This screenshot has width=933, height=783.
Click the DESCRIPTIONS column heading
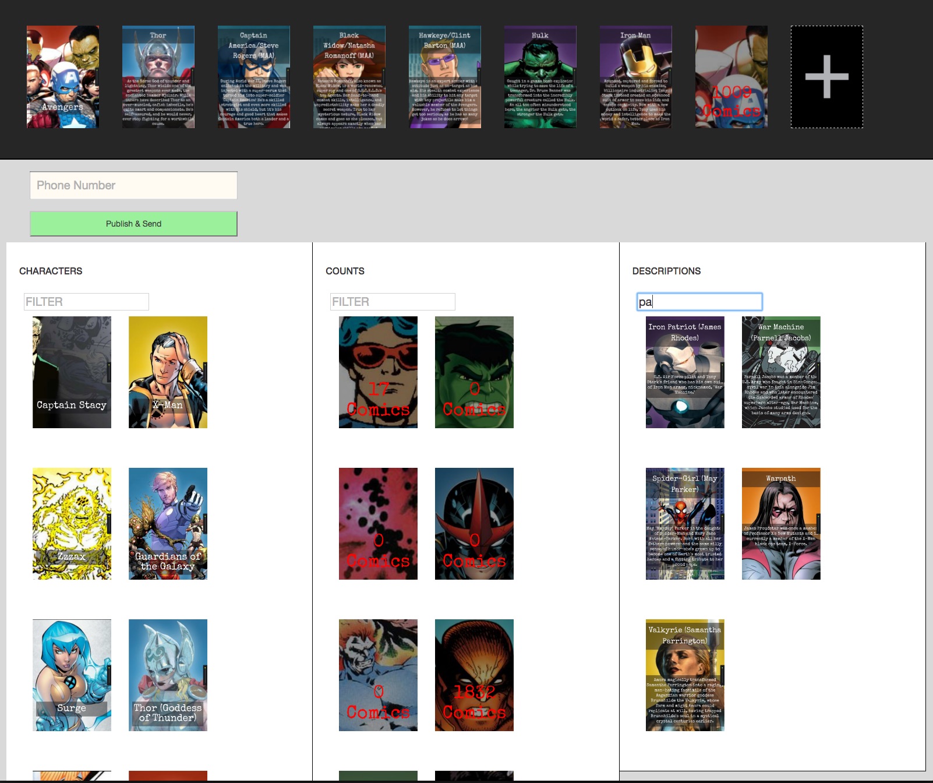(x=666, y=271)
